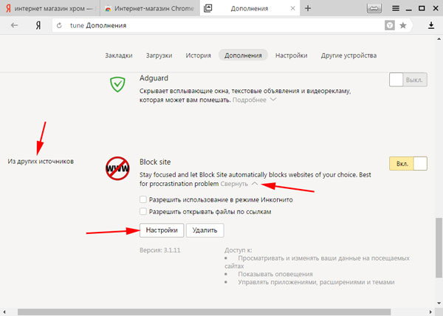Check 'Разрешить открывать файлы по ссылкам'
Screen dimensions: 443x316
143,212
